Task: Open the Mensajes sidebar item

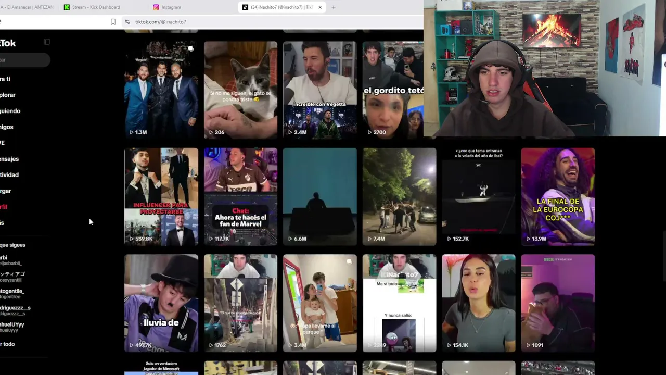Action: (x=9, y=159)
